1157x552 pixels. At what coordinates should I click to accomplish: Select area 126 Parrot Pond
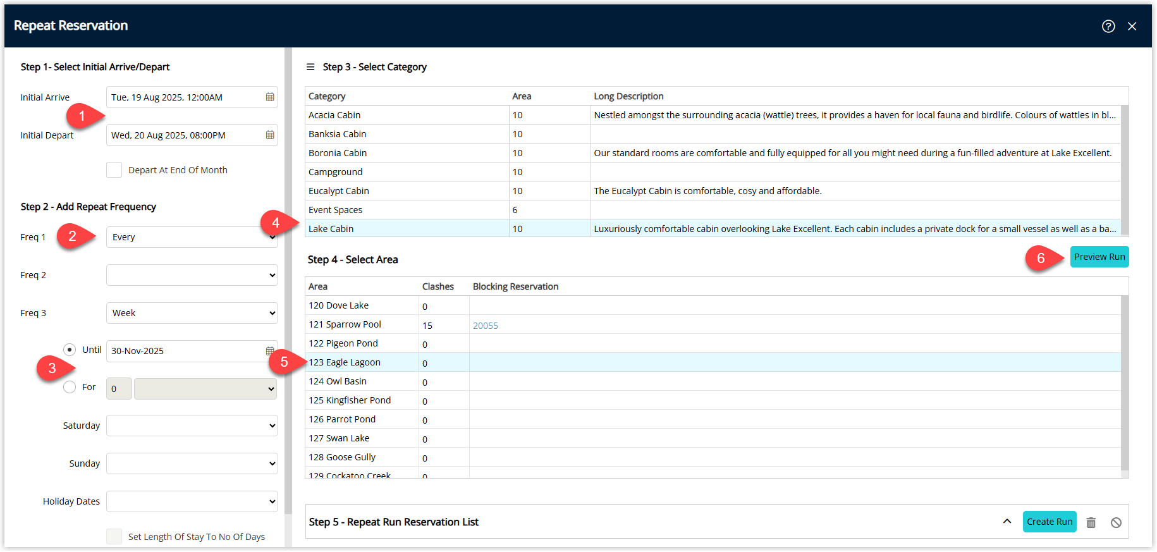tap(713, 419)
